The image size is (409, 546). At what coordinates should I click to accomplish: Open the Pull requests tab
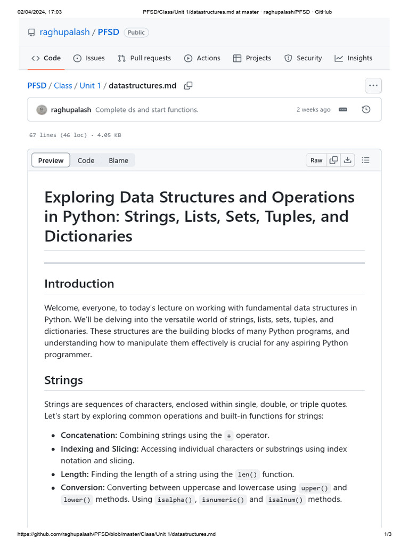[144, 58]
